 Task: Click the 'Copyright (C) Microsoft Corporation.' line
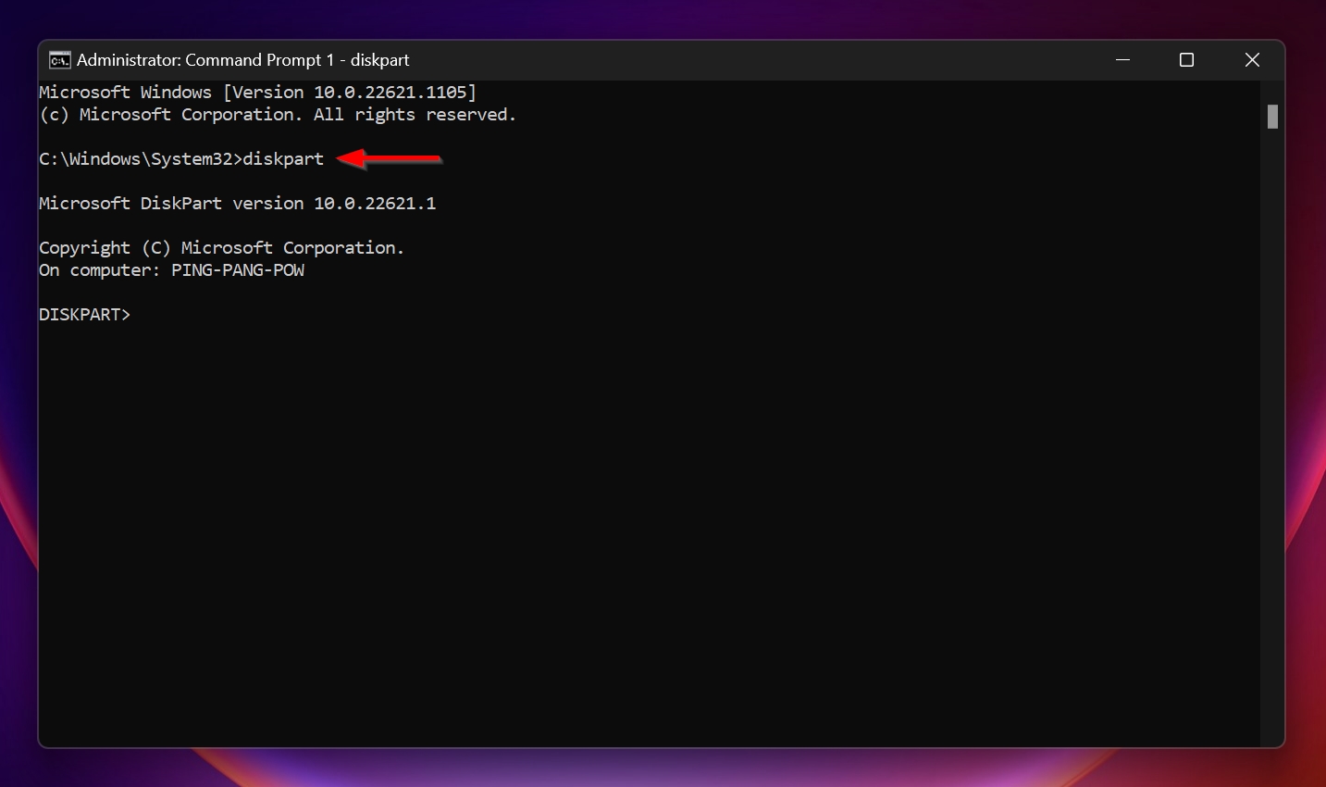coord(222,248)
